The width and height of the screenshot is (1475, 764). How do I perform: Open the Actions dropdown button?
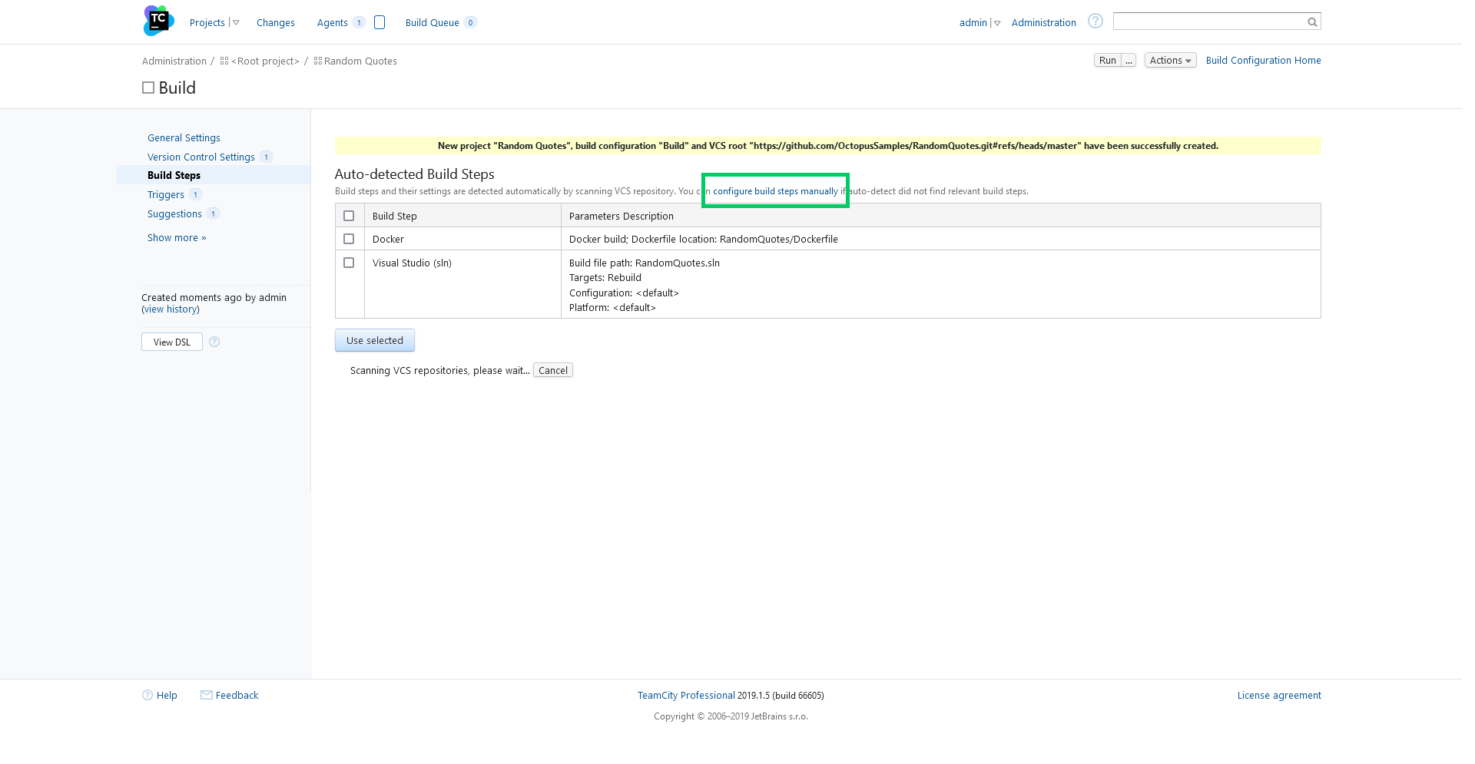pyautogui.click(x=1170, y=61)
